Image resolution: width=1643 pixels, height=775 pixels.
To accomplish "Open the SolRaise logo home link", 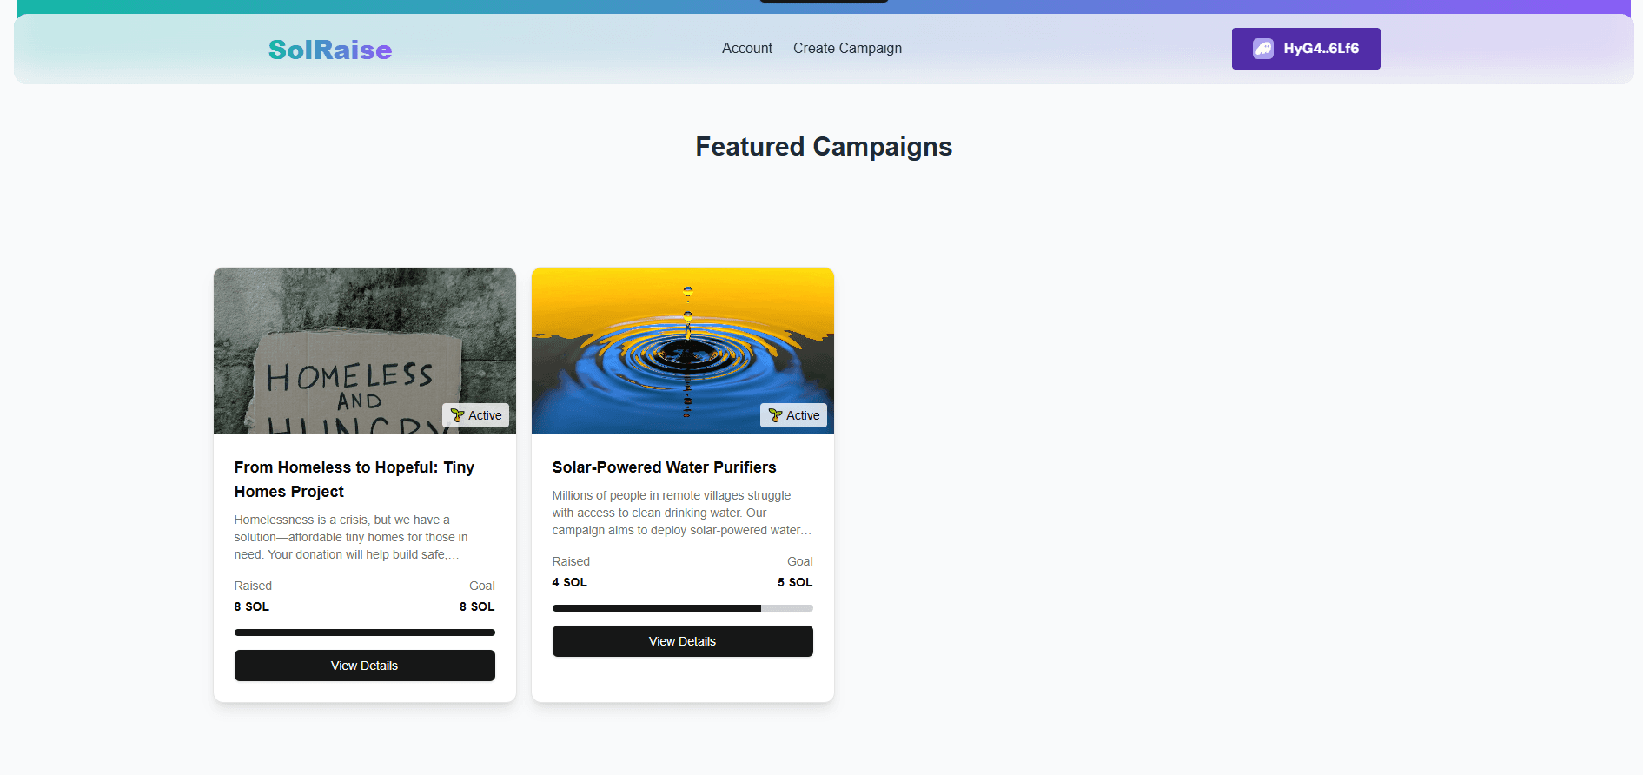I will [x=330, y=50].
